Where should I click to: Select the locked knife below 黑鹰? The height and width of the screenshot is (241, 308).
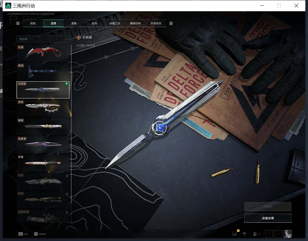43,181
